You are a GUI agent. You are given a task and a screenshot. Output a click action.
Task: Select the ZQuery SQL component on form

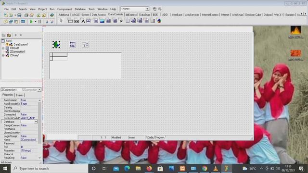pos(72,45)
